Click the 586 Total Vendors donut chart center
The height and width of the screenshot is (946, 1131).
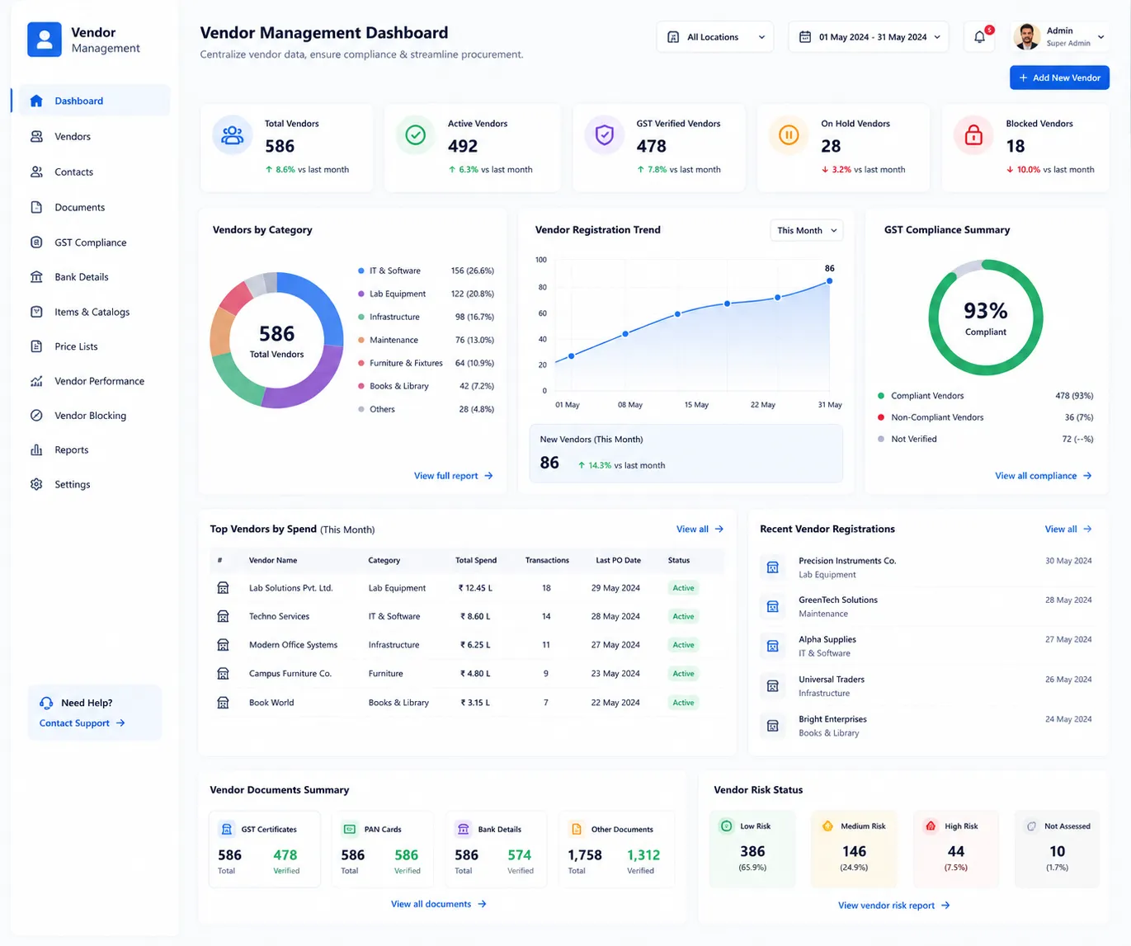276,341
